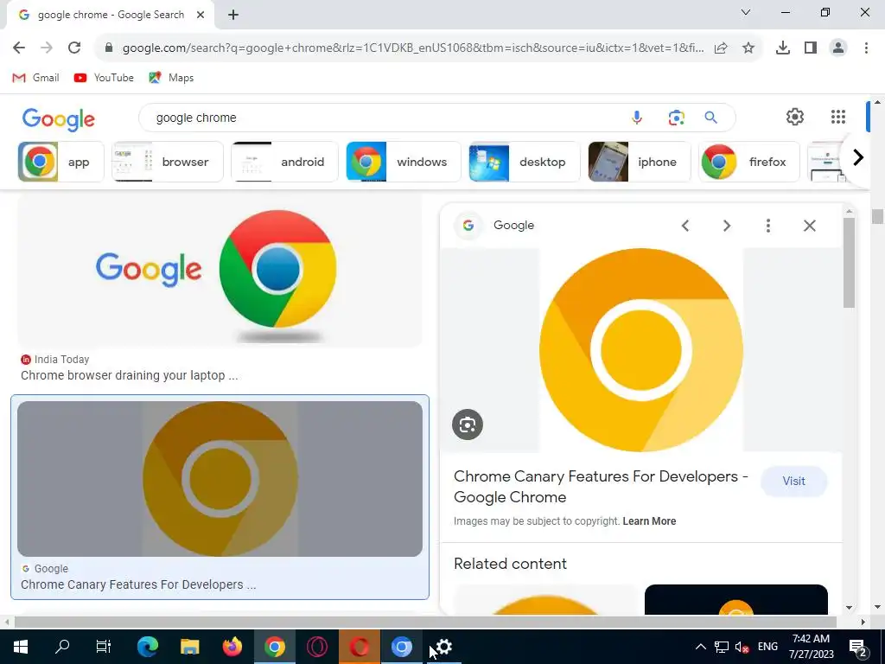Toggle the Chrome side panel icon
Screen dimensions: 885x664
(811, 48)
